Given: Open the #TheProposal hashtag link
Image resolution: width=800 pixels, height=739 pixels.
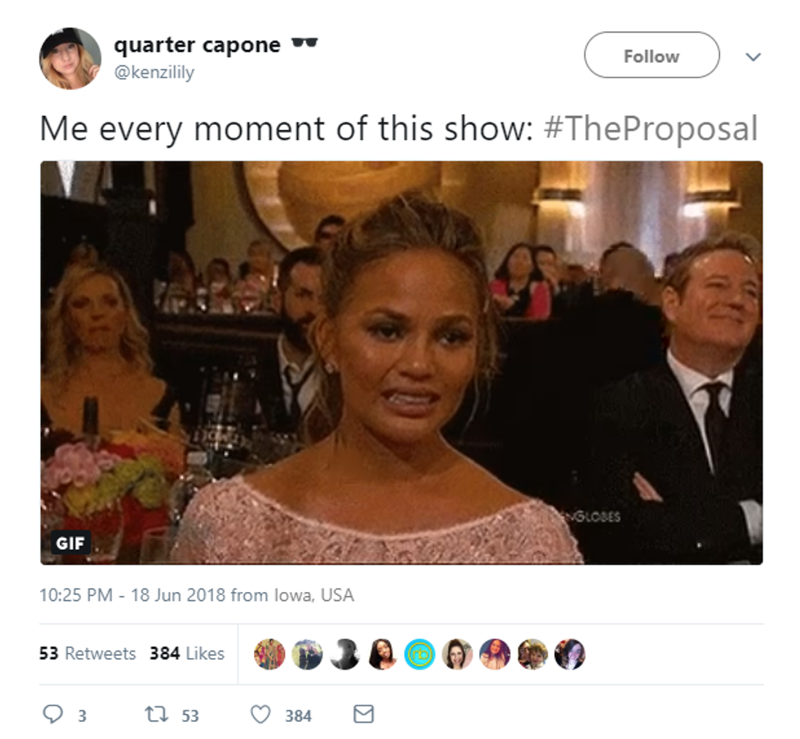Looking at the screenshot, I should (651, 129).
